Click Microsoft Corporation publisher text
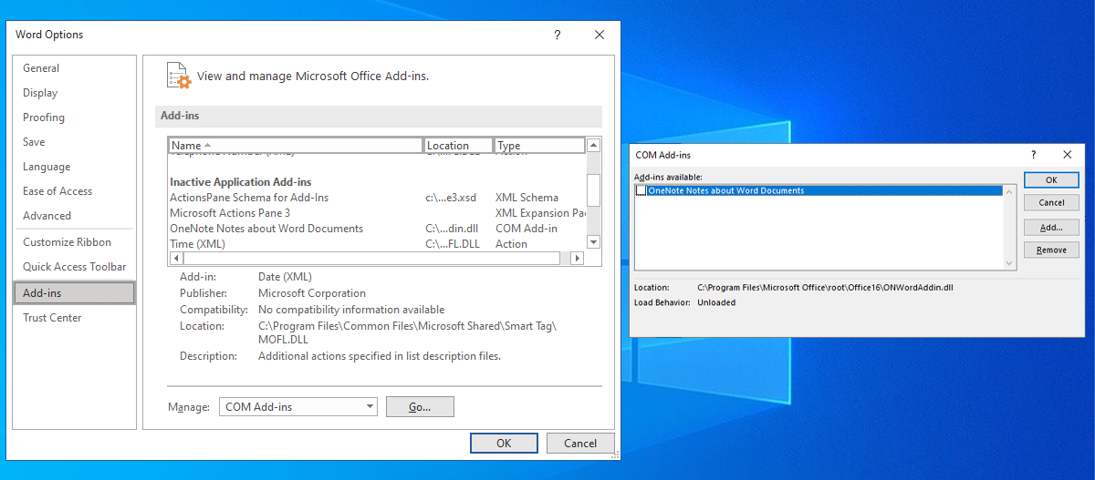This screenshot has width=1095, height=480. tap(312, 293)
